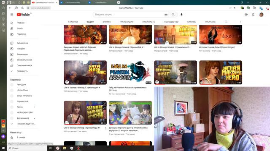
Task: Open Task View on the taskbar
Action: (x=51, y=148)
